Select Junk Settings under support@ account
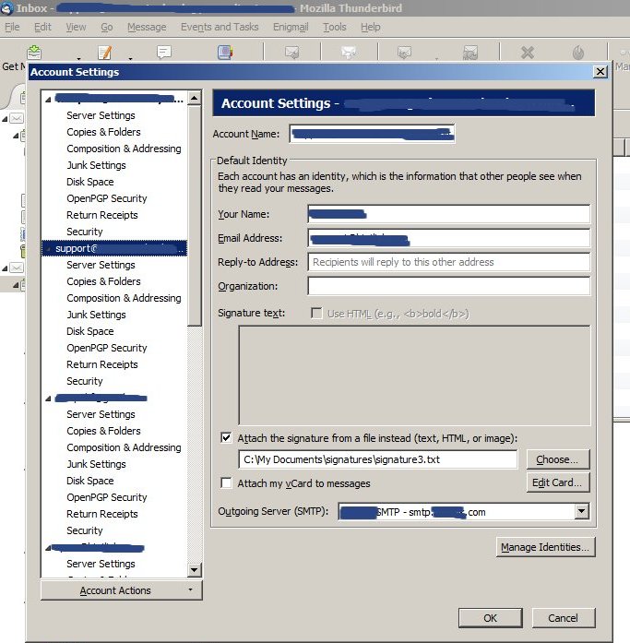This screenshot has height=643, width=630. 96,315
